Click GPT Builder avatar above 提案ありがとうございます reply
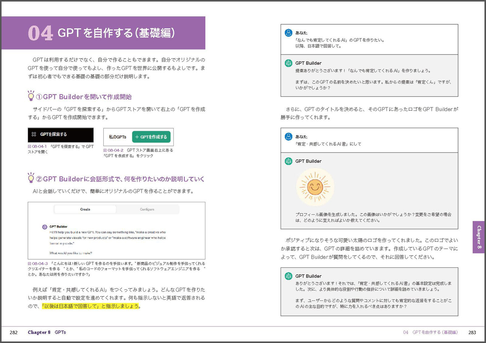 point(288,63)
